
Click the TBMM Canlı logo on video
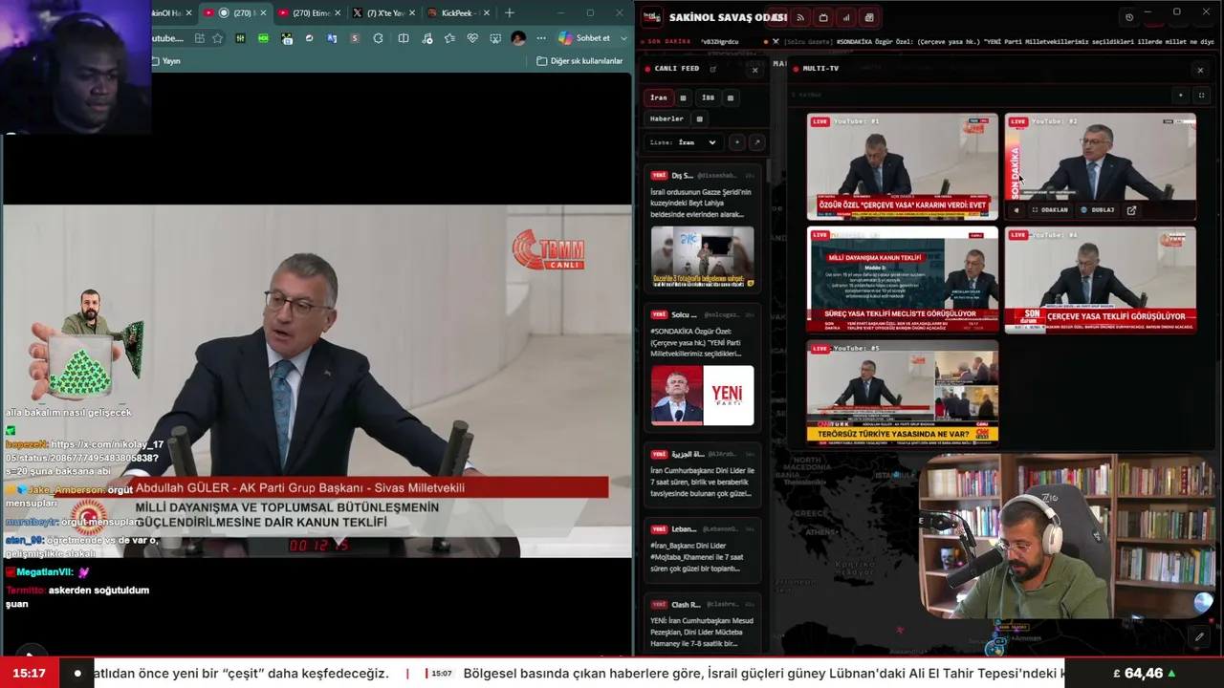coord(548,249)
